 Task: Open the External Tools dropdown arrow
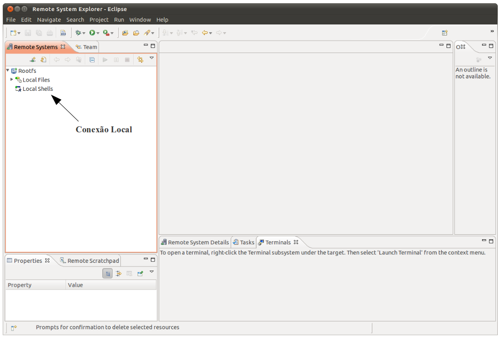pyautogui.click(x=112, y=33)
